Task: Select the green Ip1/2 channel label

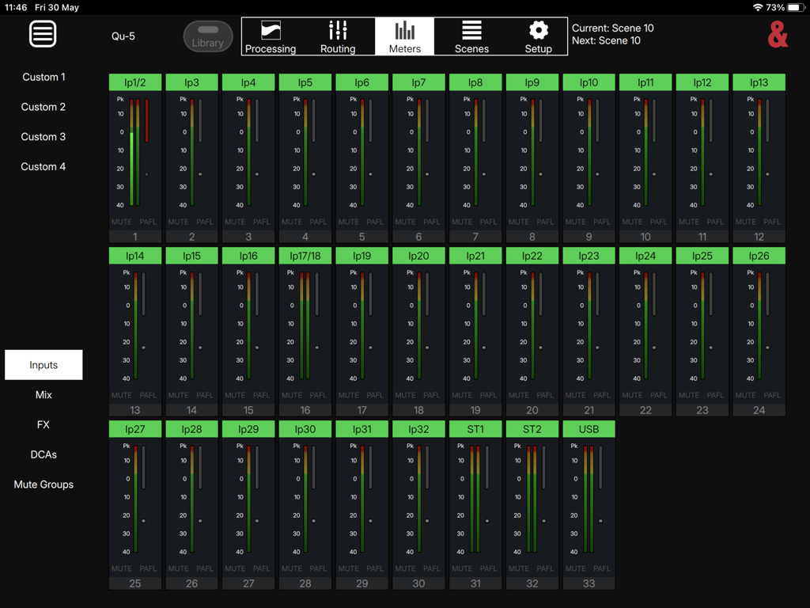Action: click(x=134, y=82)
